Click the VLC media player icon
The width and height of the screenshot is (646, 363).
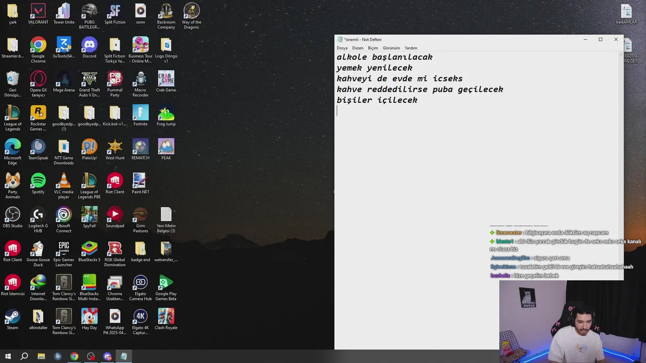(x=64, y=186)
